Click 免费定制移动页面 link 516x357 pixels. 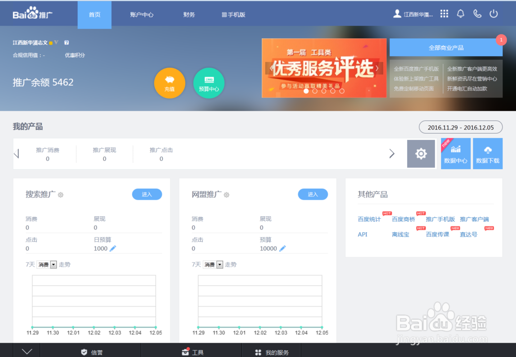(x=414, y=89)
